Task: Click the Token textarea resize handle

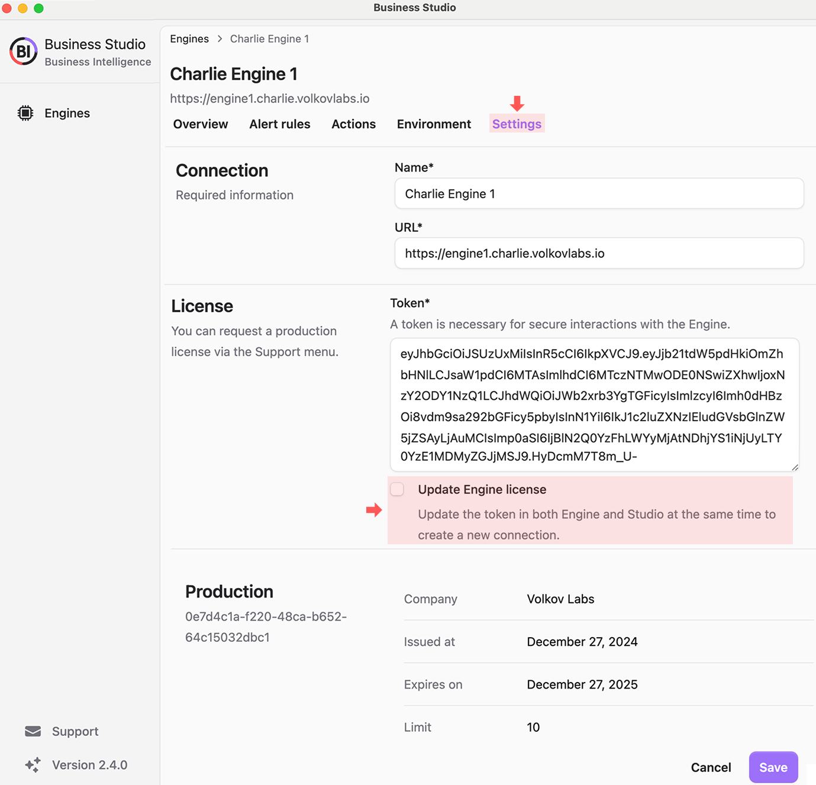Action: click(795, 467)
